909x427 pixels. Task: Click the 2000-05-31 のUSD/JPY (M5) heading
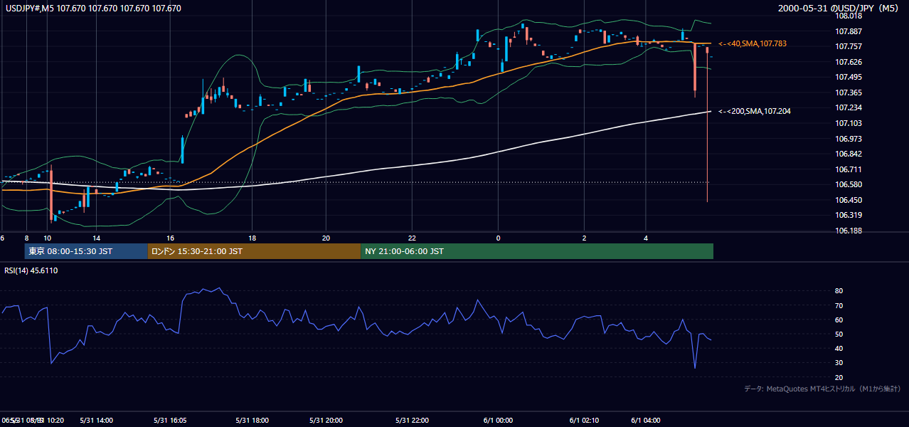(x=840, y=9)
